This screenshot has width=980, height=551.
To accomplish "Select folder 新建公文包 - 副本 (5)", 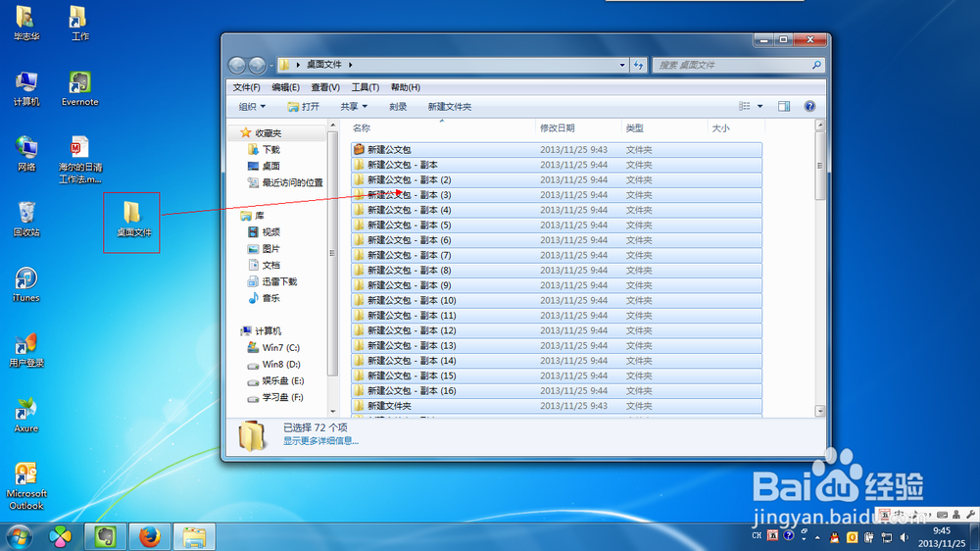I will click(557, 225).
